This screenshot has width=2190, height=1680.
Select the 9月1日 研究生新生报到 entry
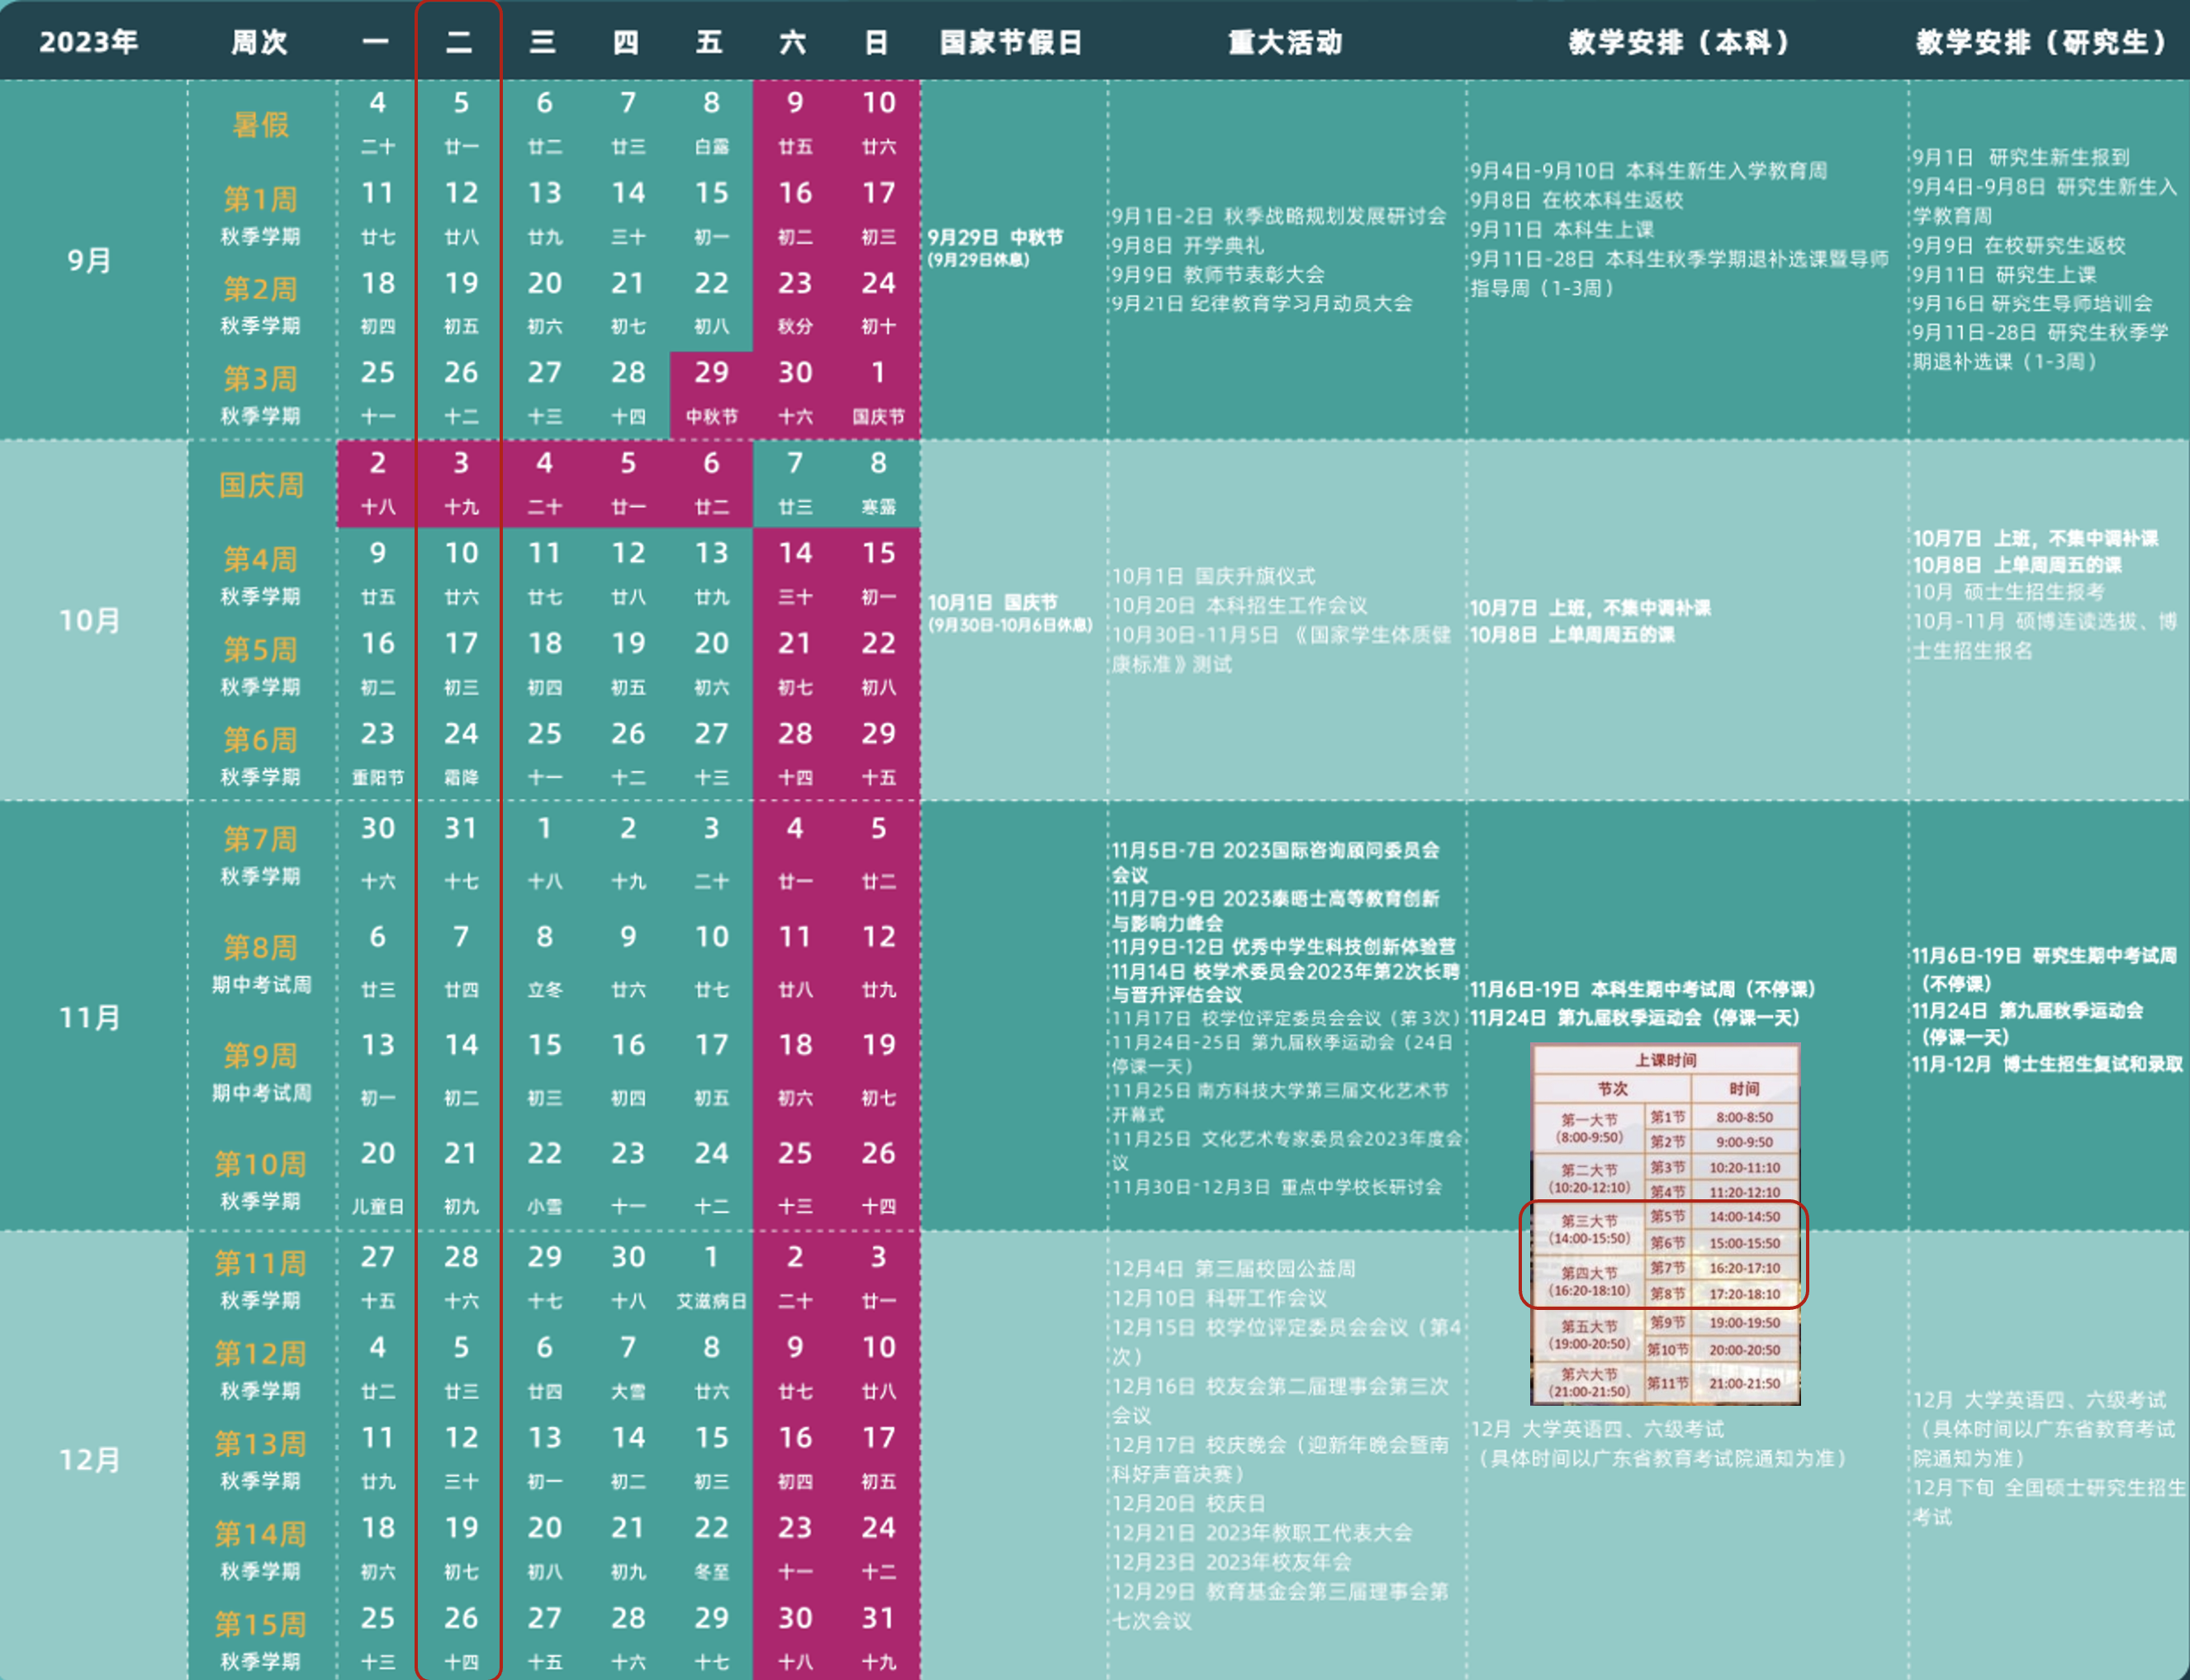coord(2021,157)
